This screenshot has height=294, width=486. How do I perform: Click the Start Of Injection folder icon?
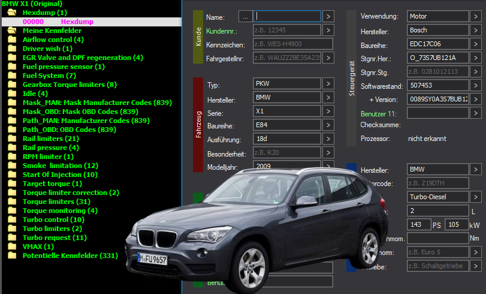coord(12,175)
